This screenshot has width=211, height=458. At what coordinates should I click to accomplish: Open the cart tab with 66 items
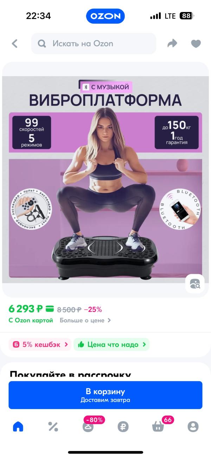(158, 426)
